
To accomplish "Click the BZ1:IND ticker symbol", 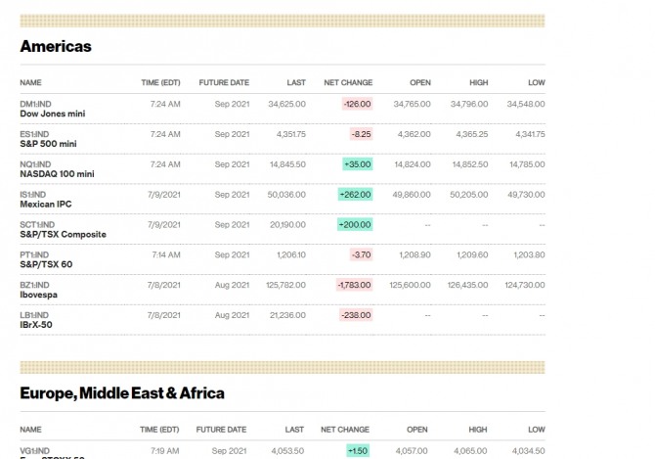I will (x=34, y=284).
